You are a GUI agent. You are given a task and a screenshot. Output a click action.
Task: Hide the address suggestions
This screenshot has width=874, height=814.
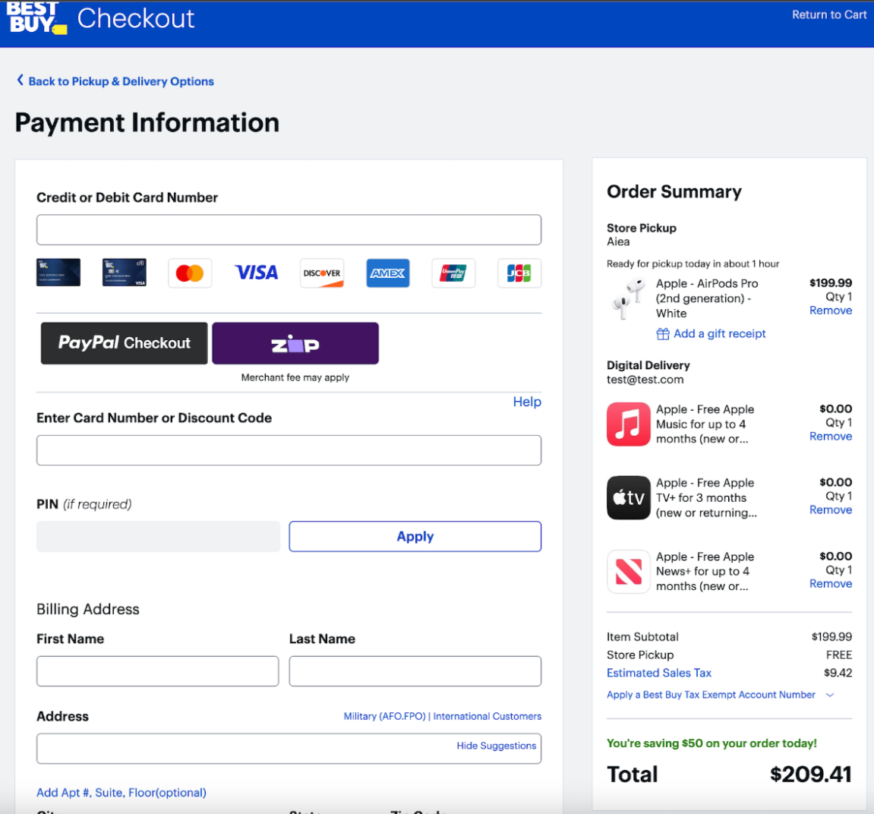pyautogui.click(x=496, y=746)
